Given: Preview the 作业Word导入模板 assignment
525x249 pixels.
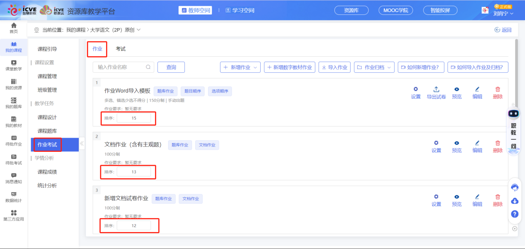Looking at the screenshot, I should coord(457,92).
